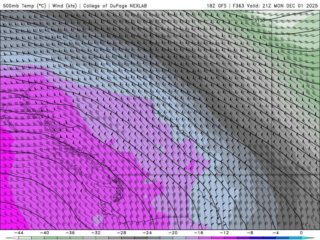The image size is (320, 240).
Task: Click the "18Z GFS" model run label
Action: [x=216, y=6]
